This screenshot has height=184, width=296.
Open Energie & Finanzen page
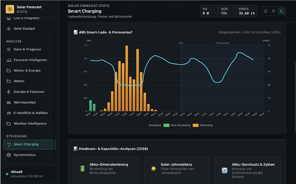point(29,92)
